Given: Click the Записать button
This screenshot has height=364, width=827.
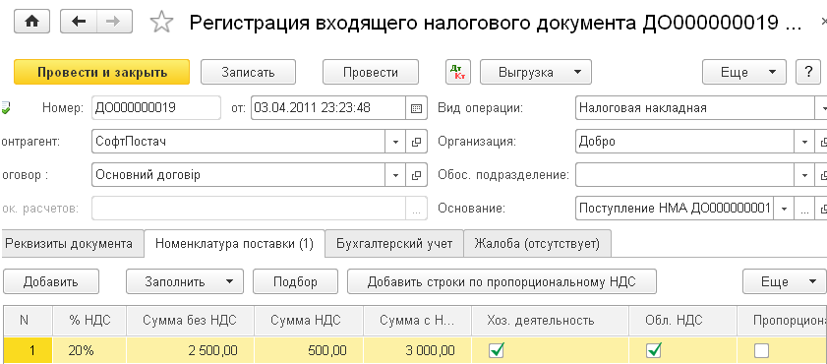Looking at the screenshot, I should (248, 72).
